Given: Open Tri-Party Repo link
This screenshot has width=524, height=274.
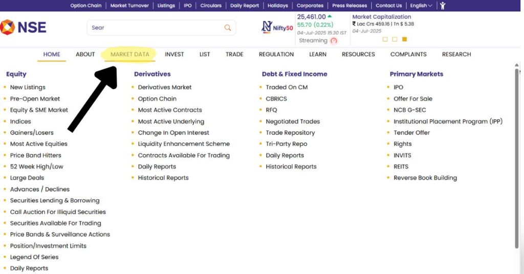Looking at the screenshot, I should [x=287, y=144].
